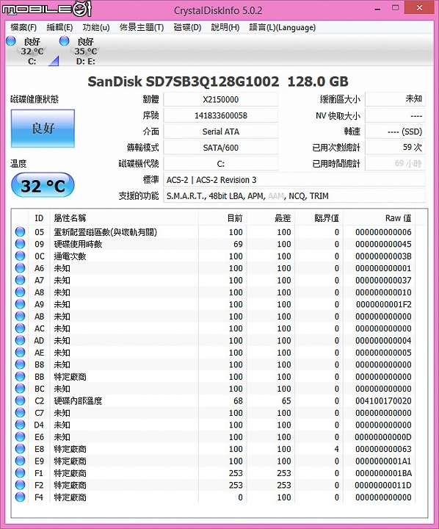
Task: Click the status orb of attribute C7
Action: pyautogui.click(x=21, y=413)
